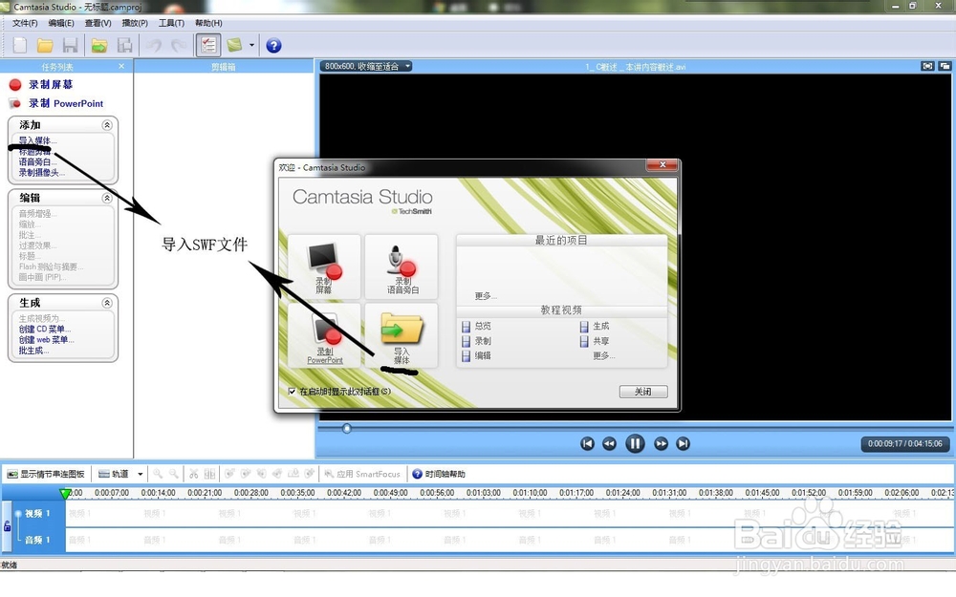The image size is (956, 597).
Task: Redo action in toolbar
Action: (x=179, y=45)
